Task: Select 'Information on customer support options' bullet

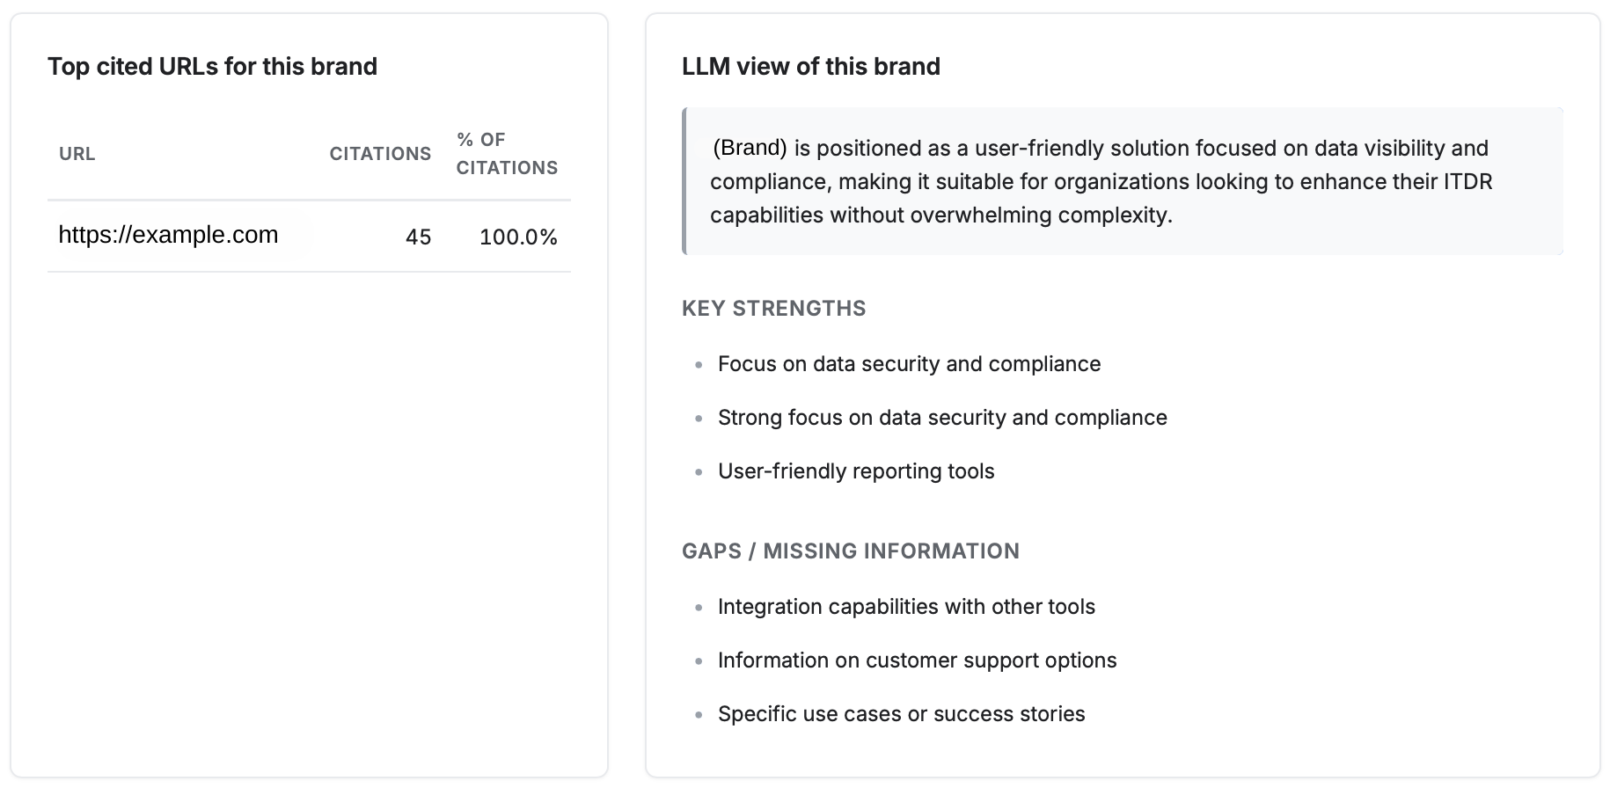Action: click(917, 660)
